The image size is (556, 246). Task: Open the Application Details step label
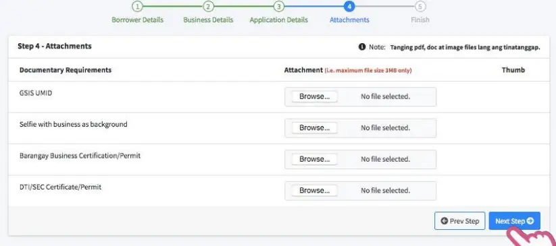click(279, 20)
